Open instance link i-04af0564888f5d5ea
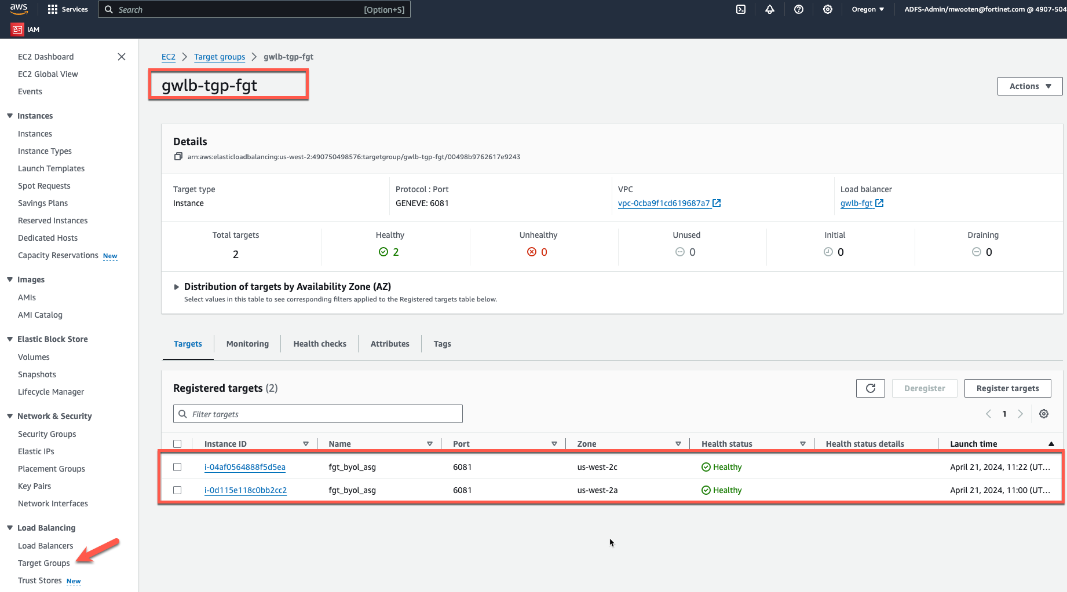The height and width of the screenshot is (592, 1067). coord(245,467)
